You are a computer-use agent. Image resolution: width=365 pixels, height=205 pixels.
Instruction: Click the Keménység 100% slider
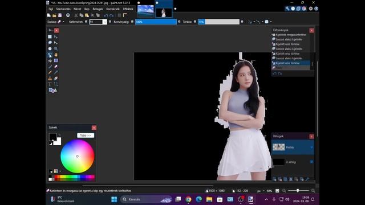[x=156, y=22]
